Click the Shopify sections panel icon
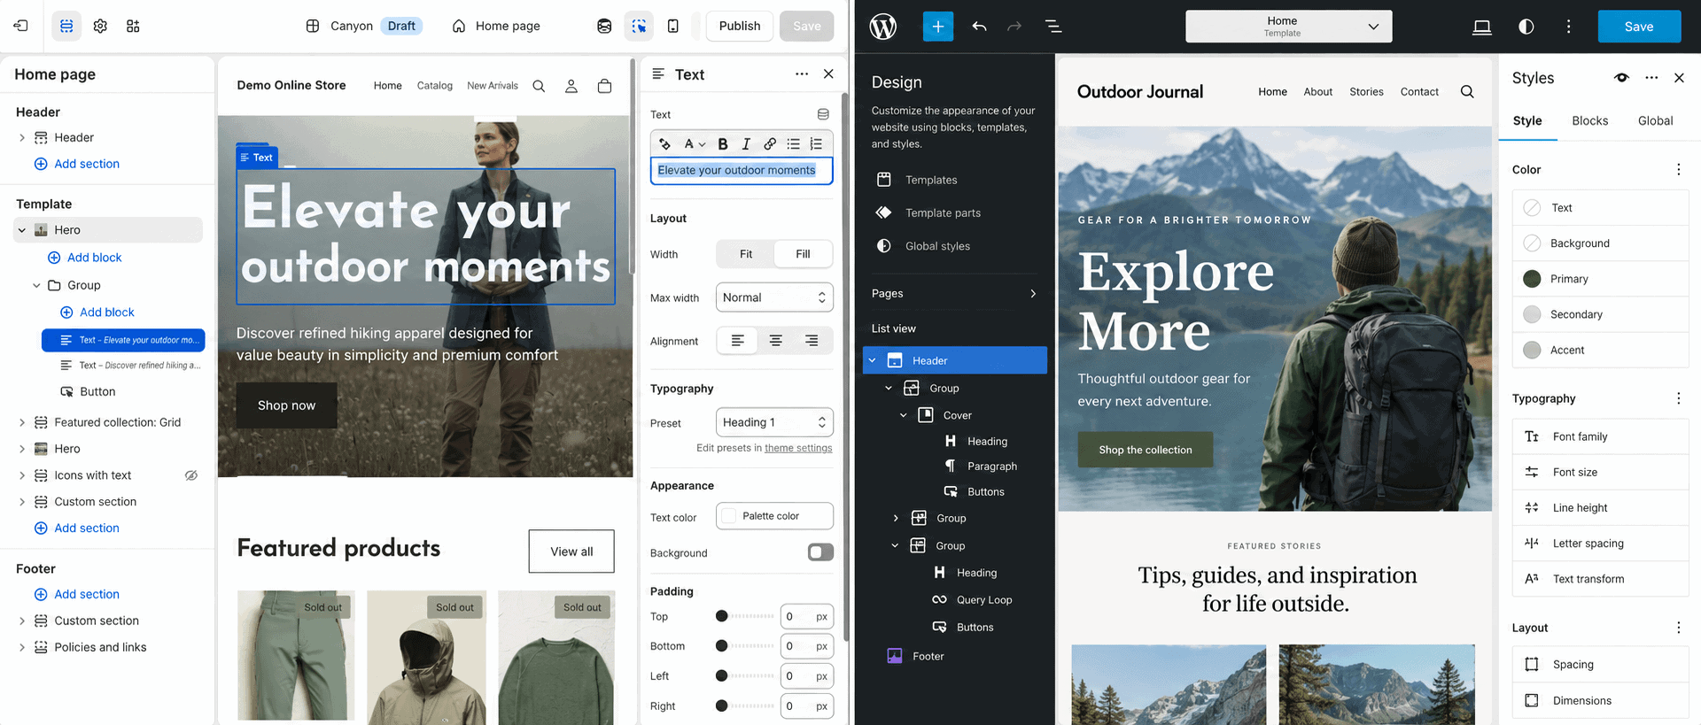Image resolution: width=1701 pixels, height=725 pixels. 66,27
